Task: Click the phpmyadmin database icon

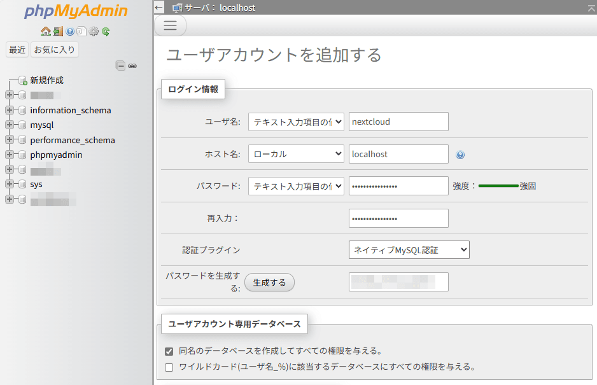Action: point(22,155)
